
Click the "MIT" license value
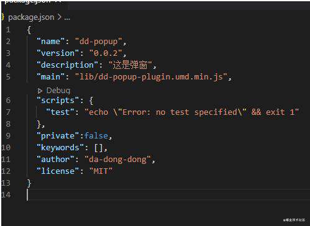pos(101,171)
